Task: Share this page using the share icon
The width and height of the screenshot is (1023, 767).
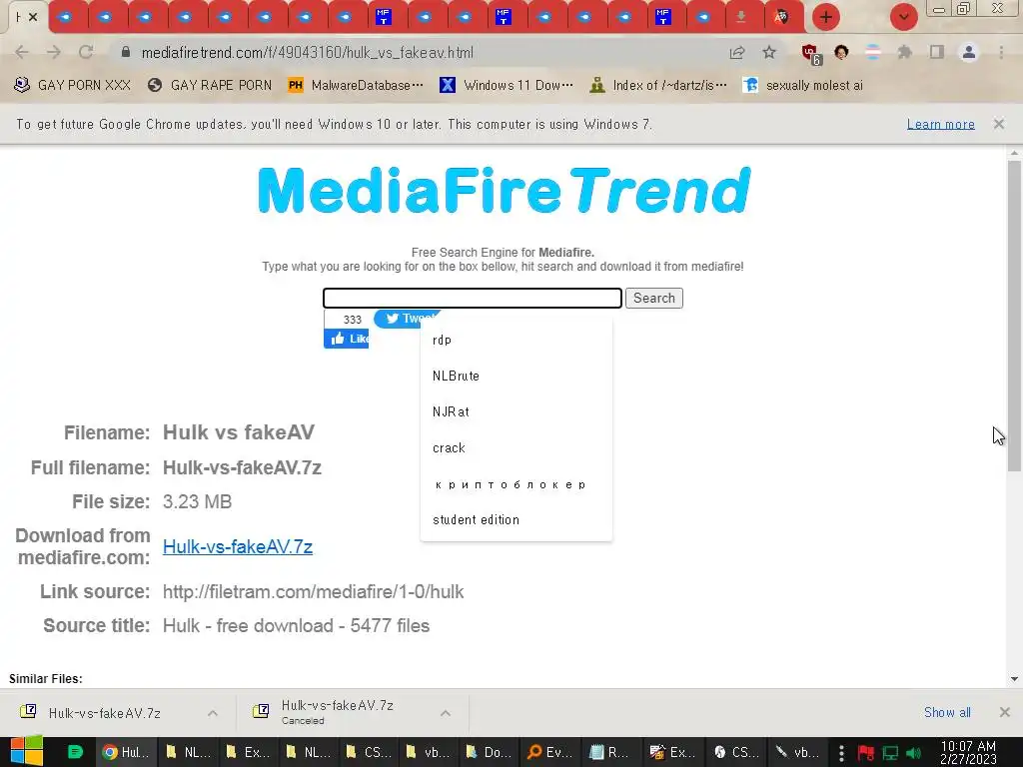Action: tap(737, 52)
